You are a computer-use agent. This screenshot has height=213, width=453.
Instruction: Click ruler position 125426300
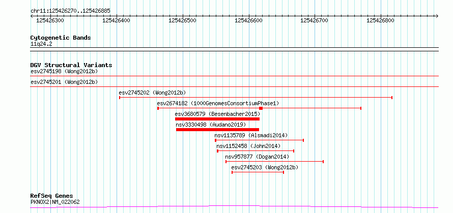tap(50, 20)
